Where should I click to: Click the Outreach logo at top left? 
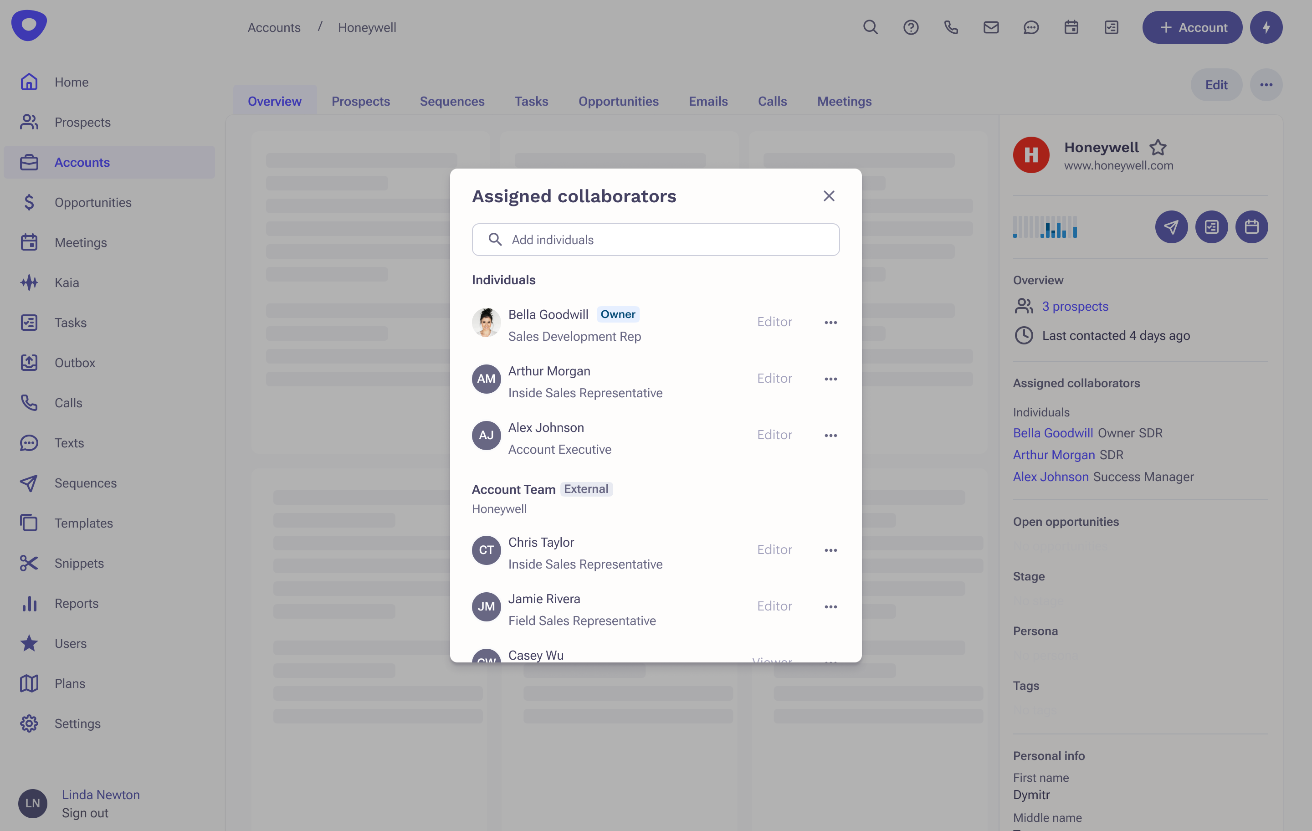29,25
